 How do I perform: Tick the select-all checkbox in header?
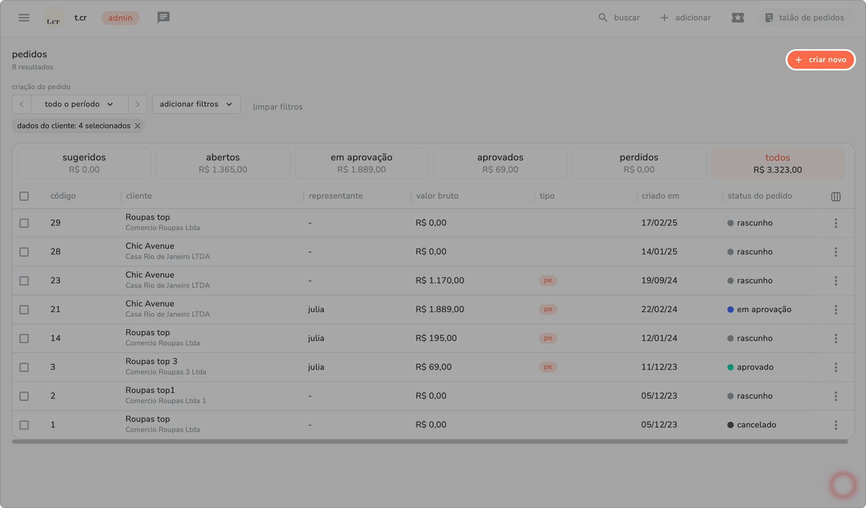click(24, 196)
